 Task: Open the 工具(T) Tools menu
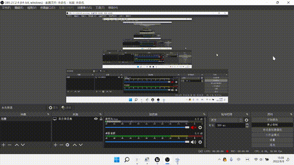100,8
